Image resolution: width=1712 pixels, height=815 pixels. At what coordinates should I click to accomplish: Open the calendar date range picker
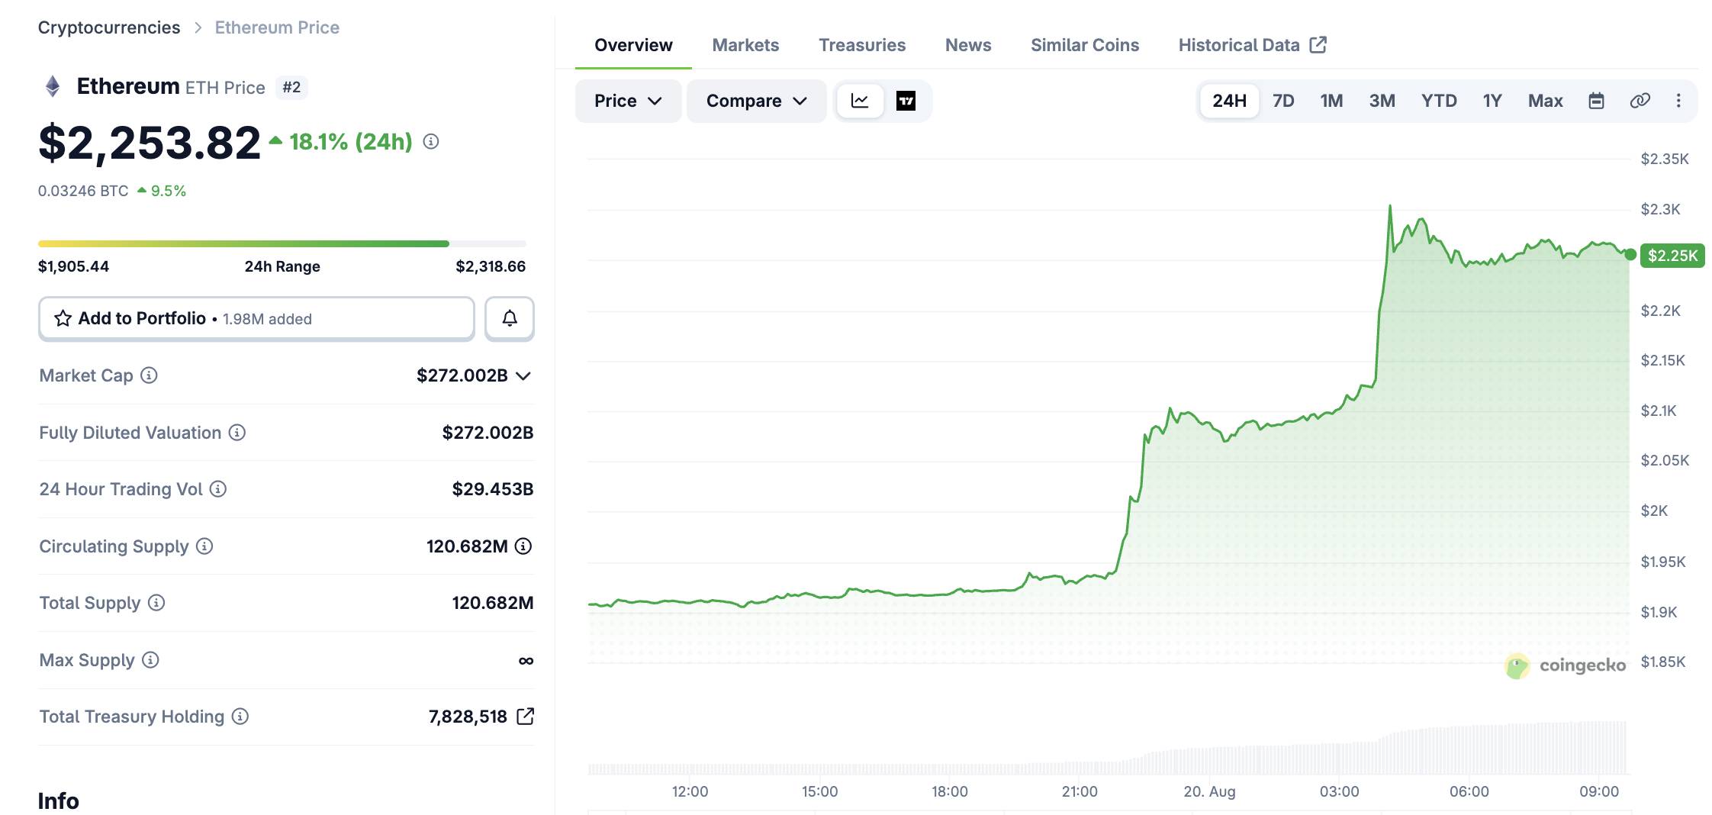[1596, 101]
